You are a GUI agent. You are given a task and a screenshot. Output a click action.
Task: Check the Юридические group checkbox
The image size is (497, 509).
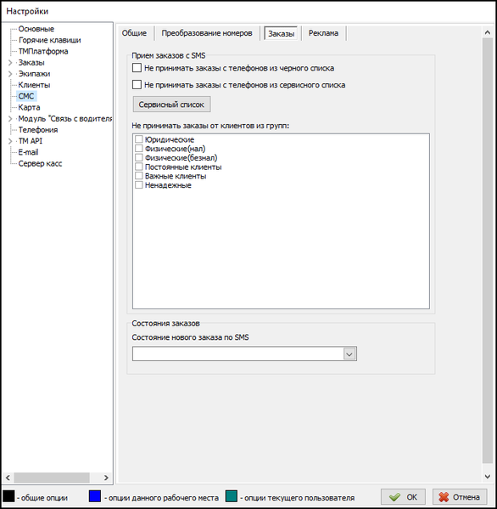pyautogui.click(x=138, y=139)
